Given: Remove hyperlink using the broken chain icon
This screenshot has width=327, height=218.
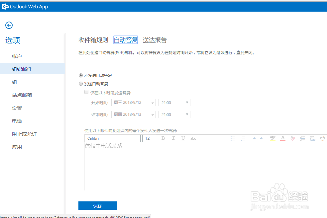Looking at the screenshot, I should [x=323, y=138].
